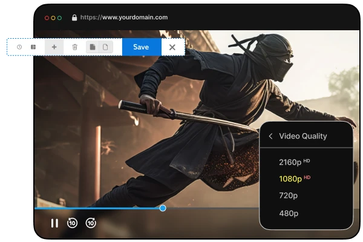This screenshot has width=363, height=242.
Task: Go back from the Video Quality menu
Action: pos(270,136)
